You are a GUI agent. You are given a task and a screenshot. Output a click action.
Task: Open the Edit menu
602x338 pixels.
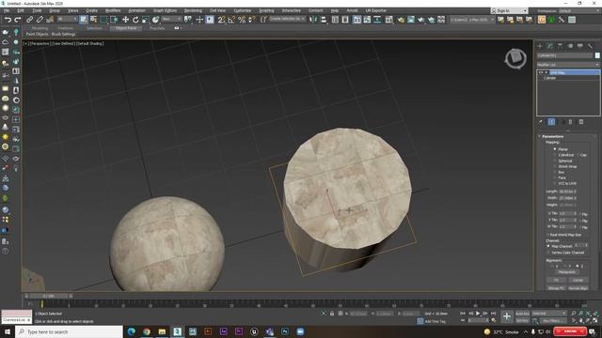21,10
